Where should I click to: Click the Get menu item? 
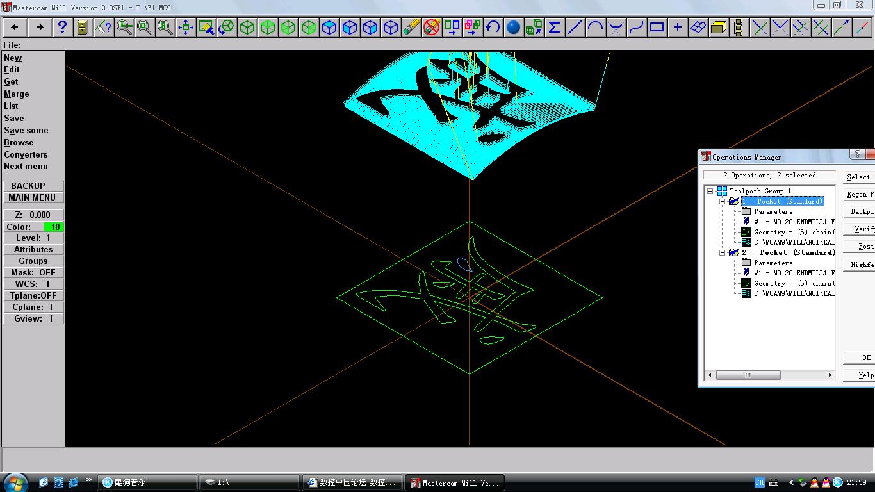(11, 81)
